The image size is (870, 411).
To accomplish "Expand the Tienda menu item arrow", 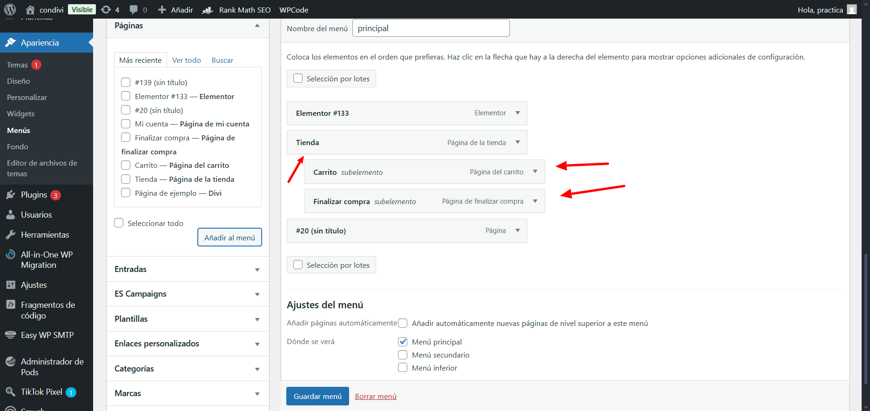I will [518, 142].
